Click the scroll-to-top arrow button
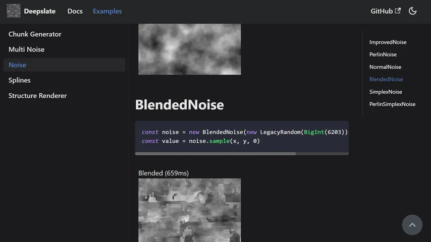The height and width of the screenshot is (242, 431). pyautogui.click(x=412, y=225)
